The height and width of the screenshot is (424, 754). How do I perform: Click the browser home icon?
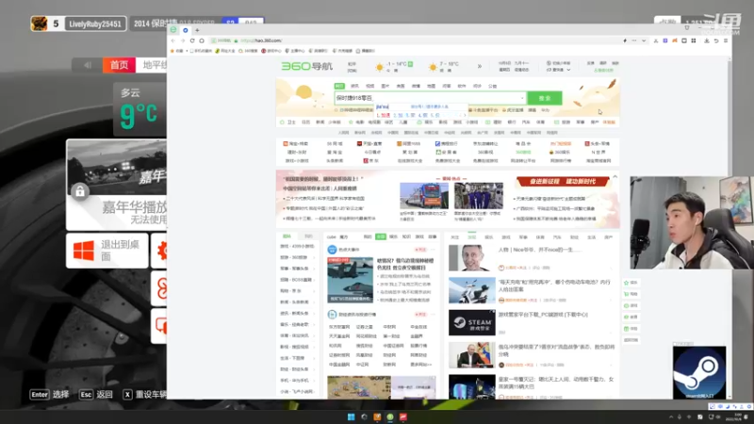[x=202, y=41]
